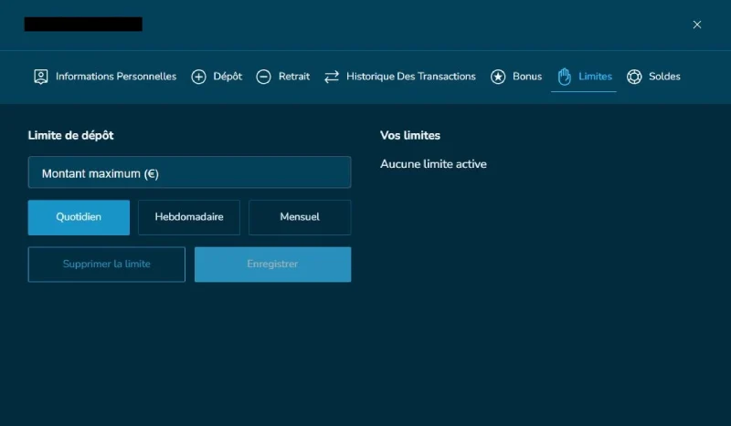Select the Limites tab label
This screenshot has width=731, height=426.
(596, 77)
